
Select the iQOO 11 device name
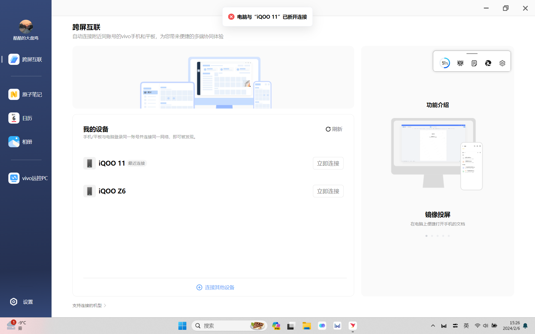point(112,163)
